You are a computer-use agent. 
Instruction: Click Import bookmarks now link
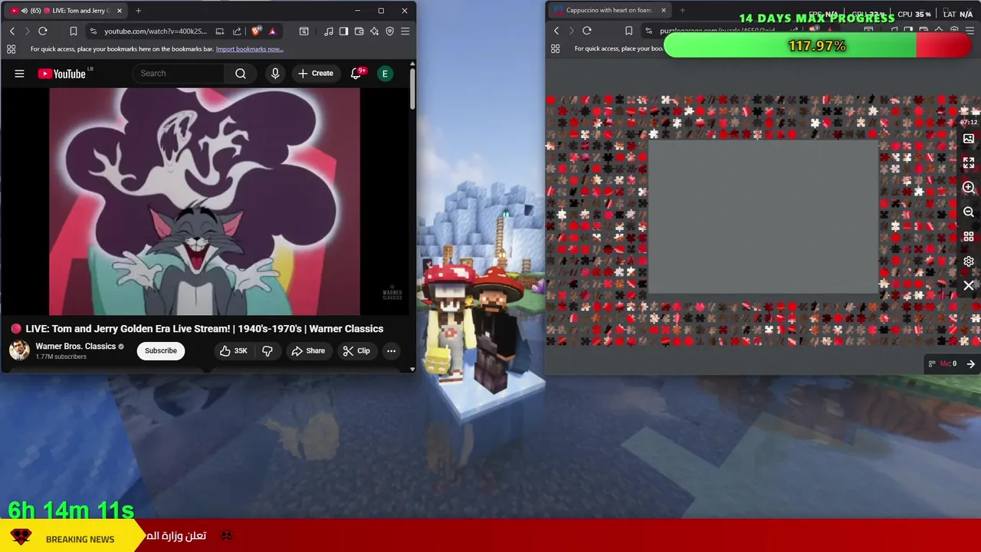point(250,49)
